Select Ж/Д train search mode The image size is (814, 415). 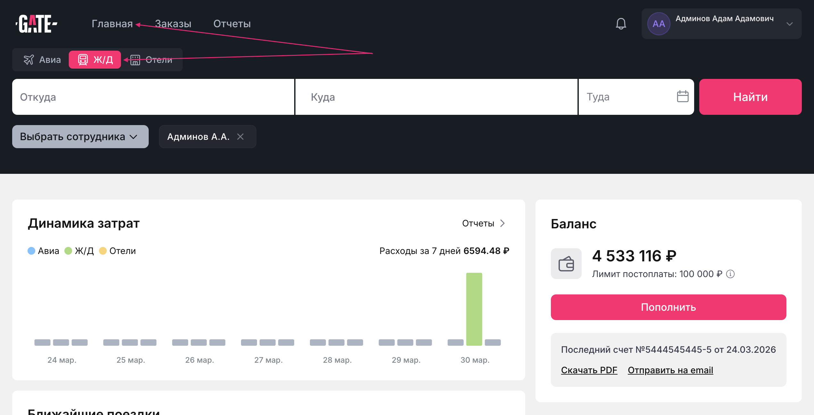point(95,60)
